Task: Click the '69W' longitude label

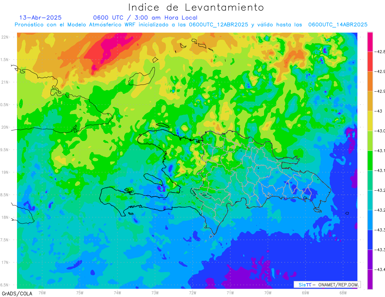Action: coord(305,293)
